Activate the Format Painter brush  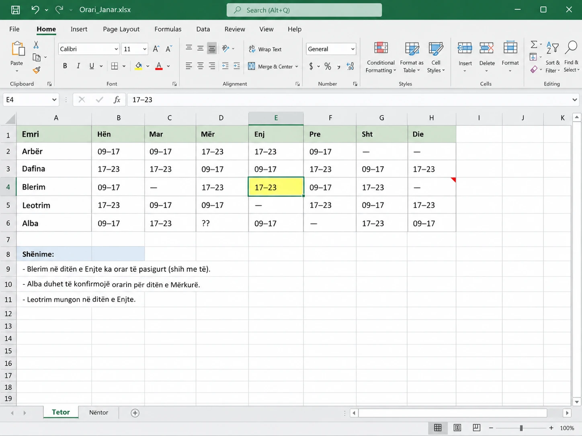point(37,70)
